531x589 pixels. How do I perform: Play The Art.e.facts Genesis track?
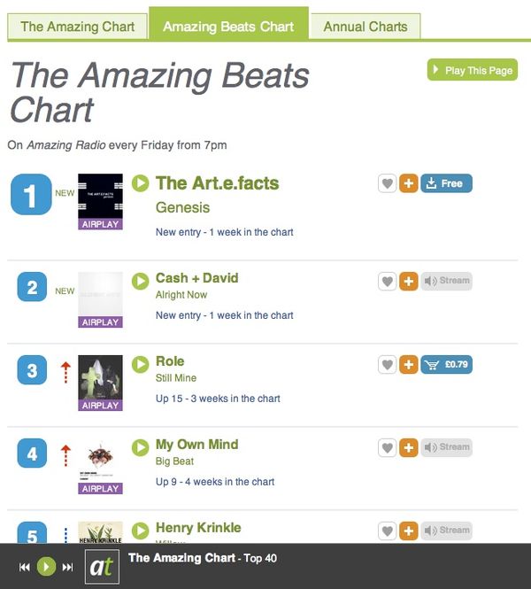[x=141, y=183]
